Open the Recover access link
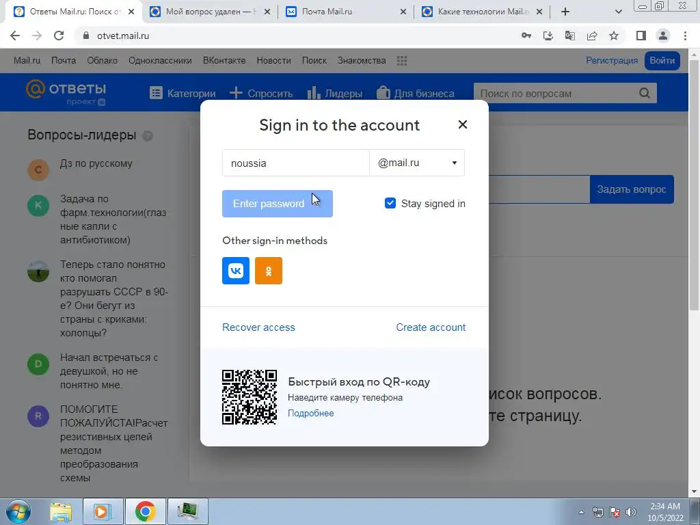 [258, 327]
